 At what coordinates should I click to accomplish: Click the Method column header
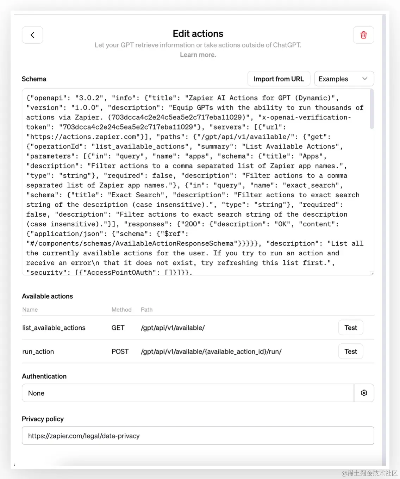[x=121, y=310]
